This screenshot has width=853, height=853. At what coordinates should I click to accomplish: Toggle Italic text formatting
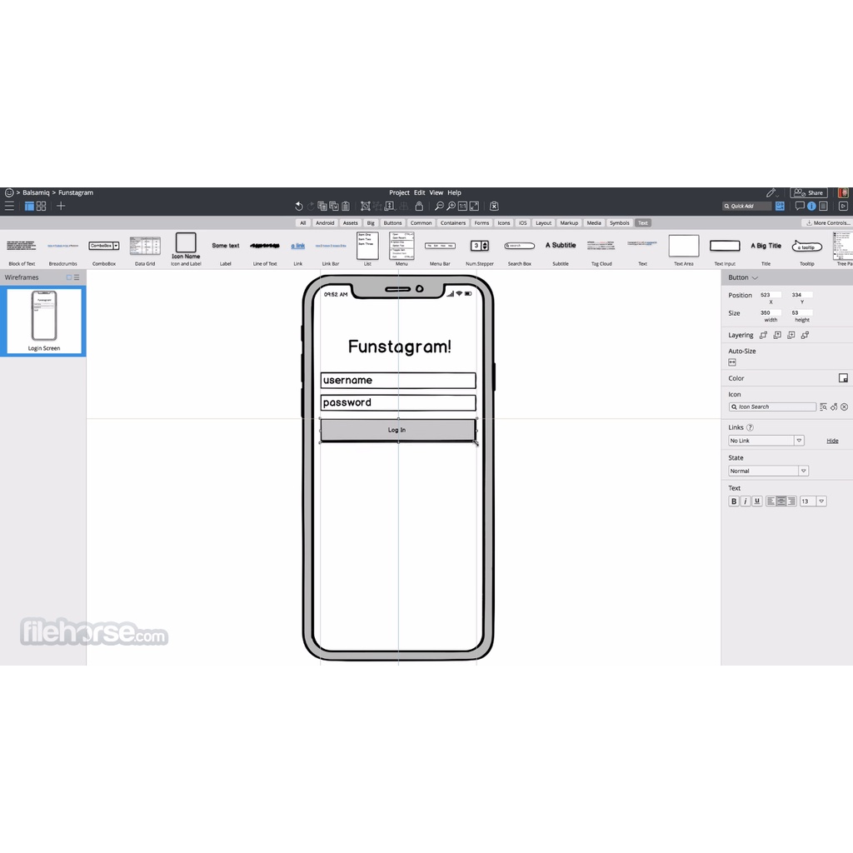pyautogui.click(x=746, y=501)
